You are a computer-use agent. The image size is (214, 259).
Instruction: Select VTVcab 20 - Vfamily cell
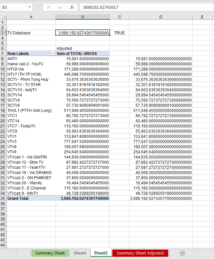pos(31,183)
